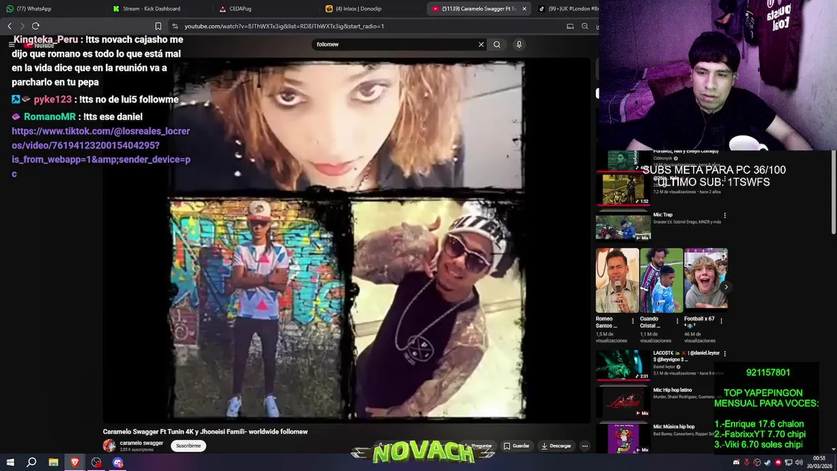Click the Preguntar button

pyautogui.click(x=477, y=446)
